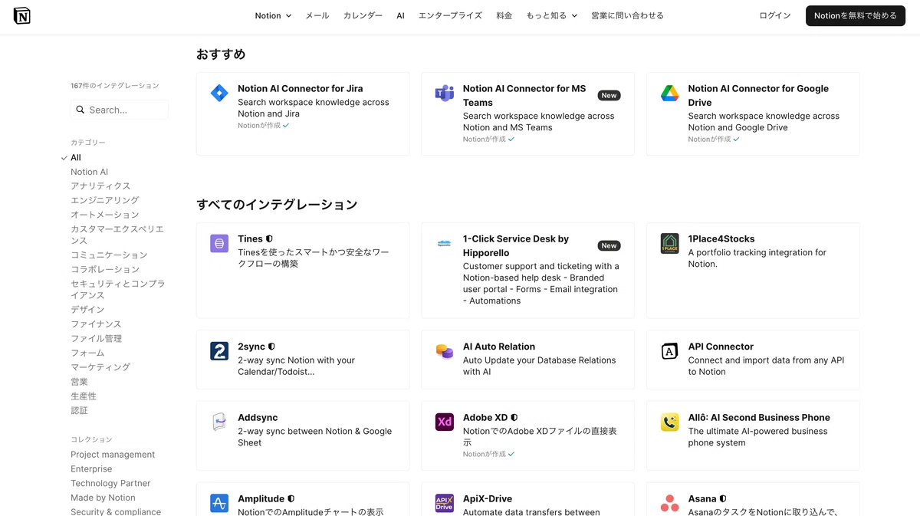Viewport: 920px width, 516px height.
Task: Open the Enterprise collection
Action: tap(91, 469)
